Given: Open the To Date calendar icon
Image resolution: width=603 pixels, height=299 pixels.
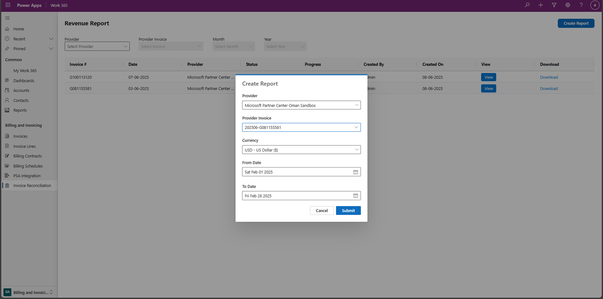Looking at the screenshot, I should tap(355, 196).
